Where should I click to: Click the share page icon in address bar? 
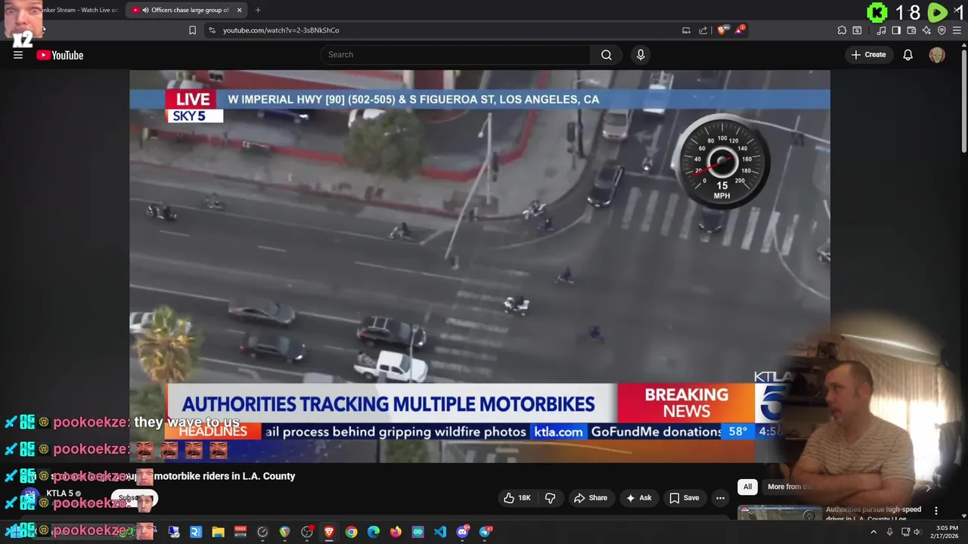(703, 30)
